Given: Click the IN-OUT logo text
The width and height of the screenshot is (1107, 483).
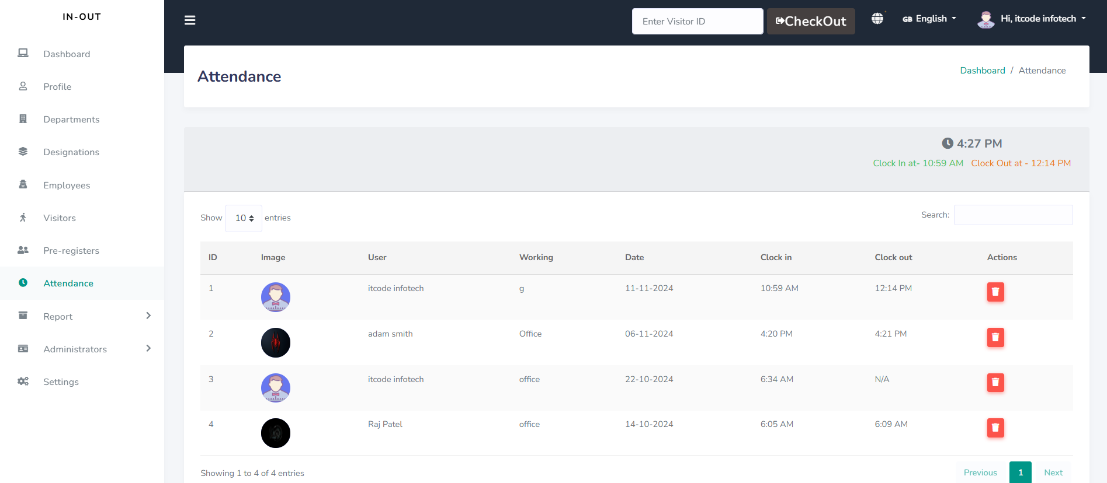Looking at the screenshot, I should (82, 17).
